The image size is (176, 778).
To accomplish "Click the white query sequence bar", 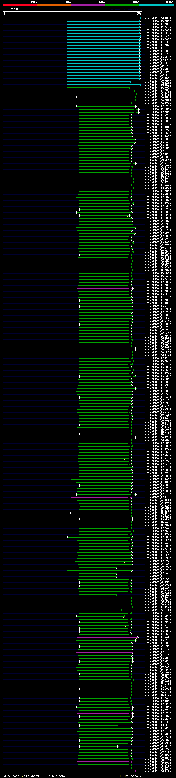I will (73, 12).
